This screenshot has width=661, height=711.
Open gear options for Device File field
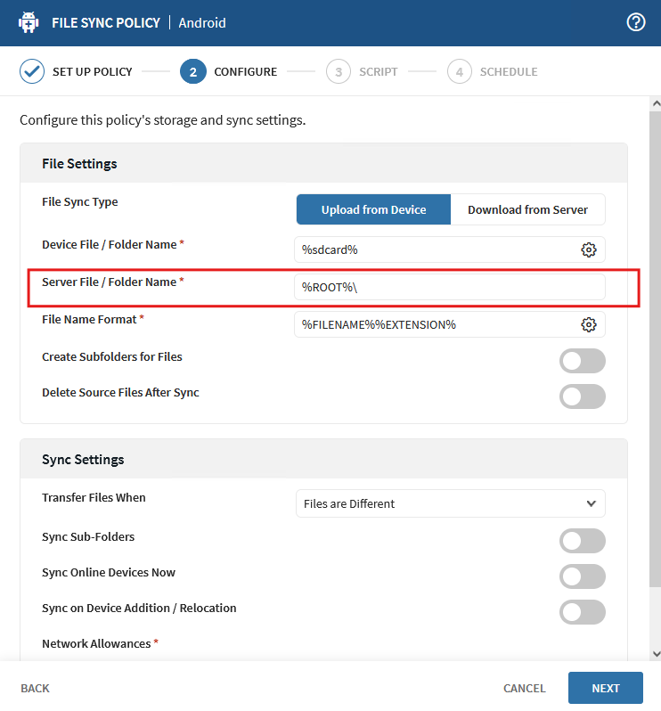click(x=588, y=249)
